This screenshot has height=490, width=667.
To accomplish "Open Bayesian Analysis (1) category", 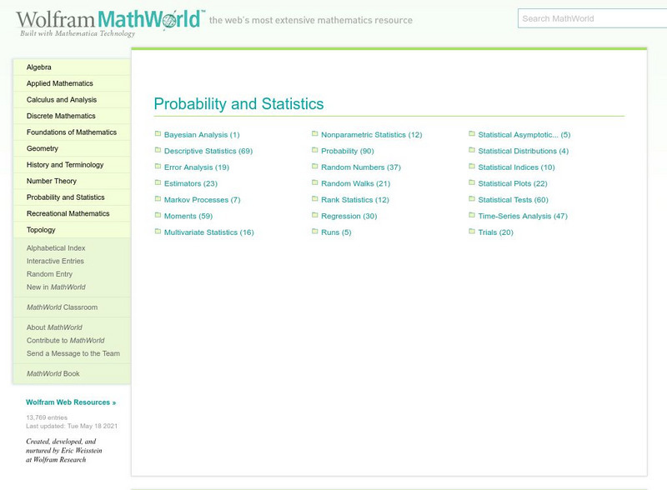I will (202, 135).
